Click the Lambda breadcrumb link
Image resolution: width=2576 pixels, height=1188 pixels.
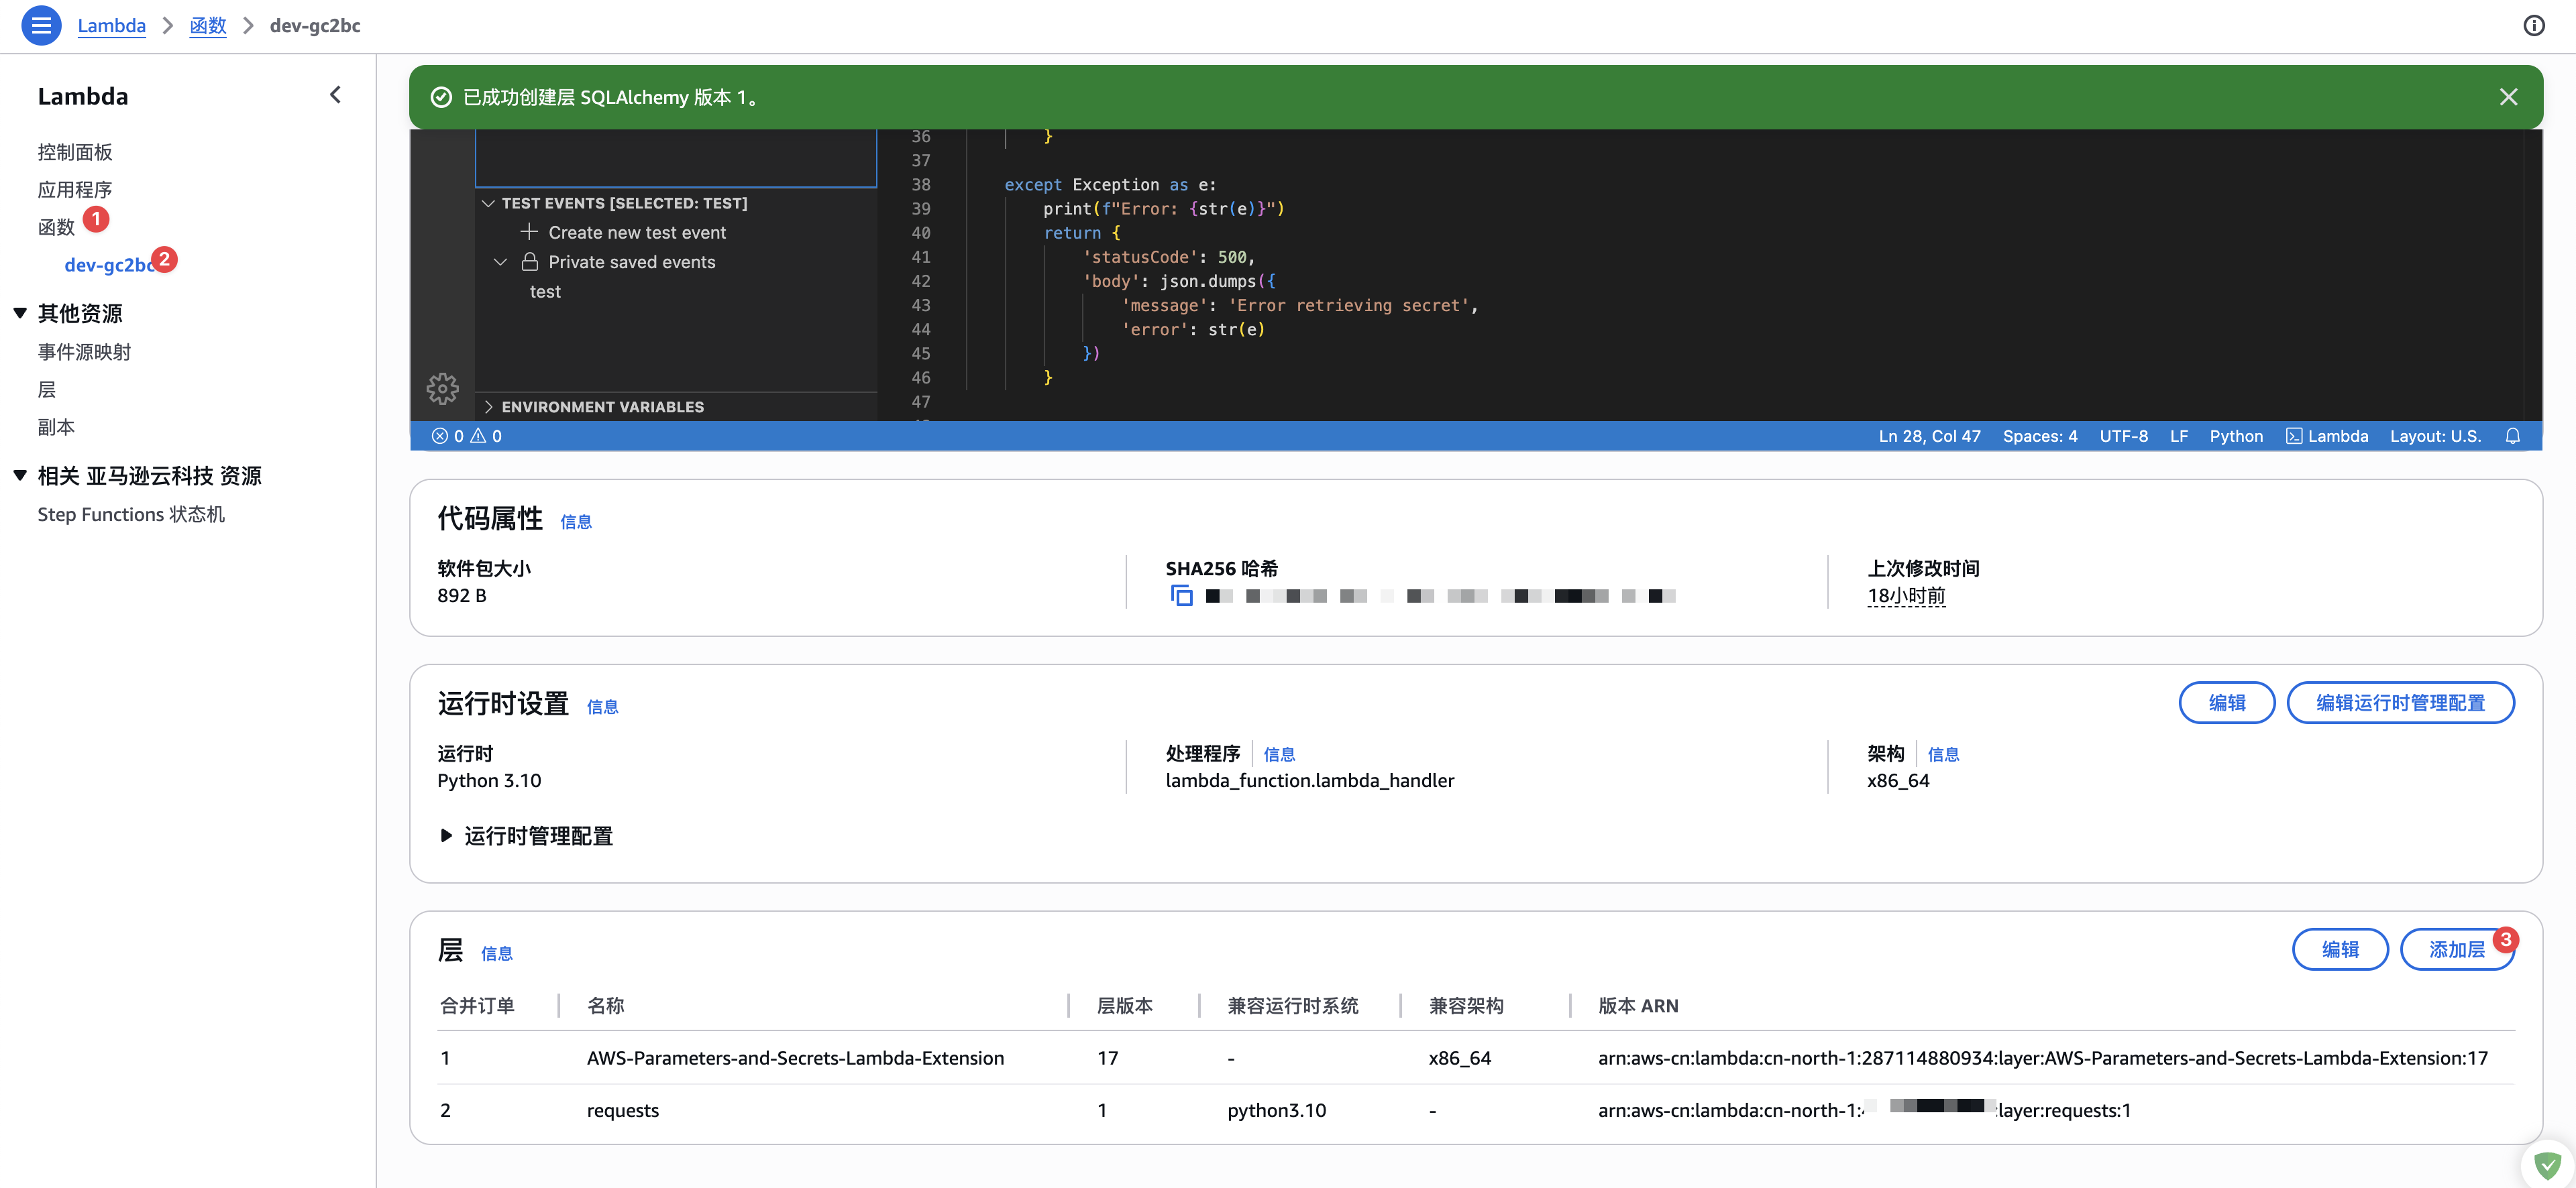coord(111,25)
